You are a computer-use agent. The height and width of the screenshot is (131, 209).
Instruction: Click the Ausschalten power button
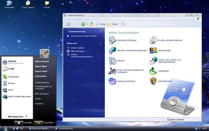tap(38, 123)
